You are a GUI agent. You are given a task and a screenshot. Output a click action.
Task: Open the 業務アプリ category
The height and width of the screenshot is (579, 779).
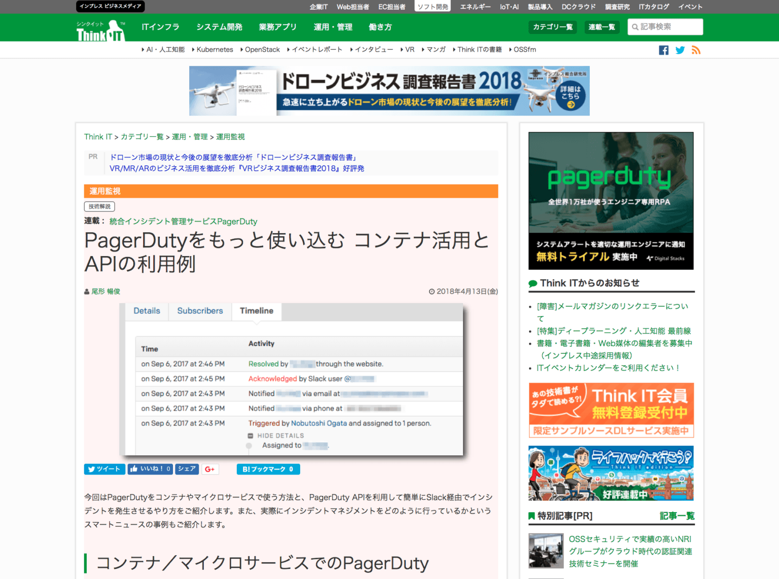[278, 27]
